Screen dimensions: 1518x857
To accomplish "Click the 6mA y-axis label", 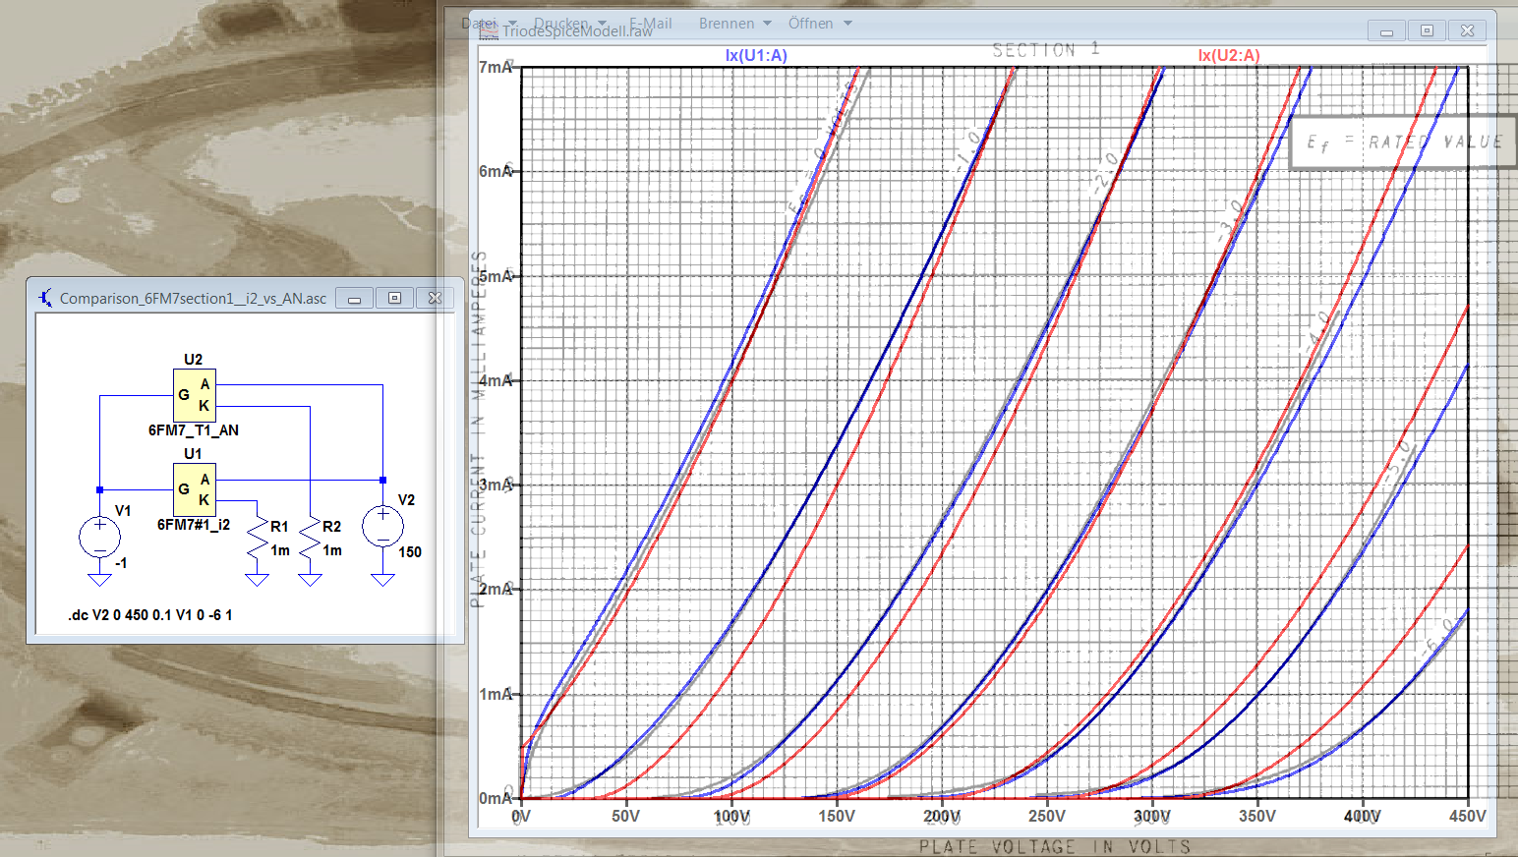I will click(496, 171).
